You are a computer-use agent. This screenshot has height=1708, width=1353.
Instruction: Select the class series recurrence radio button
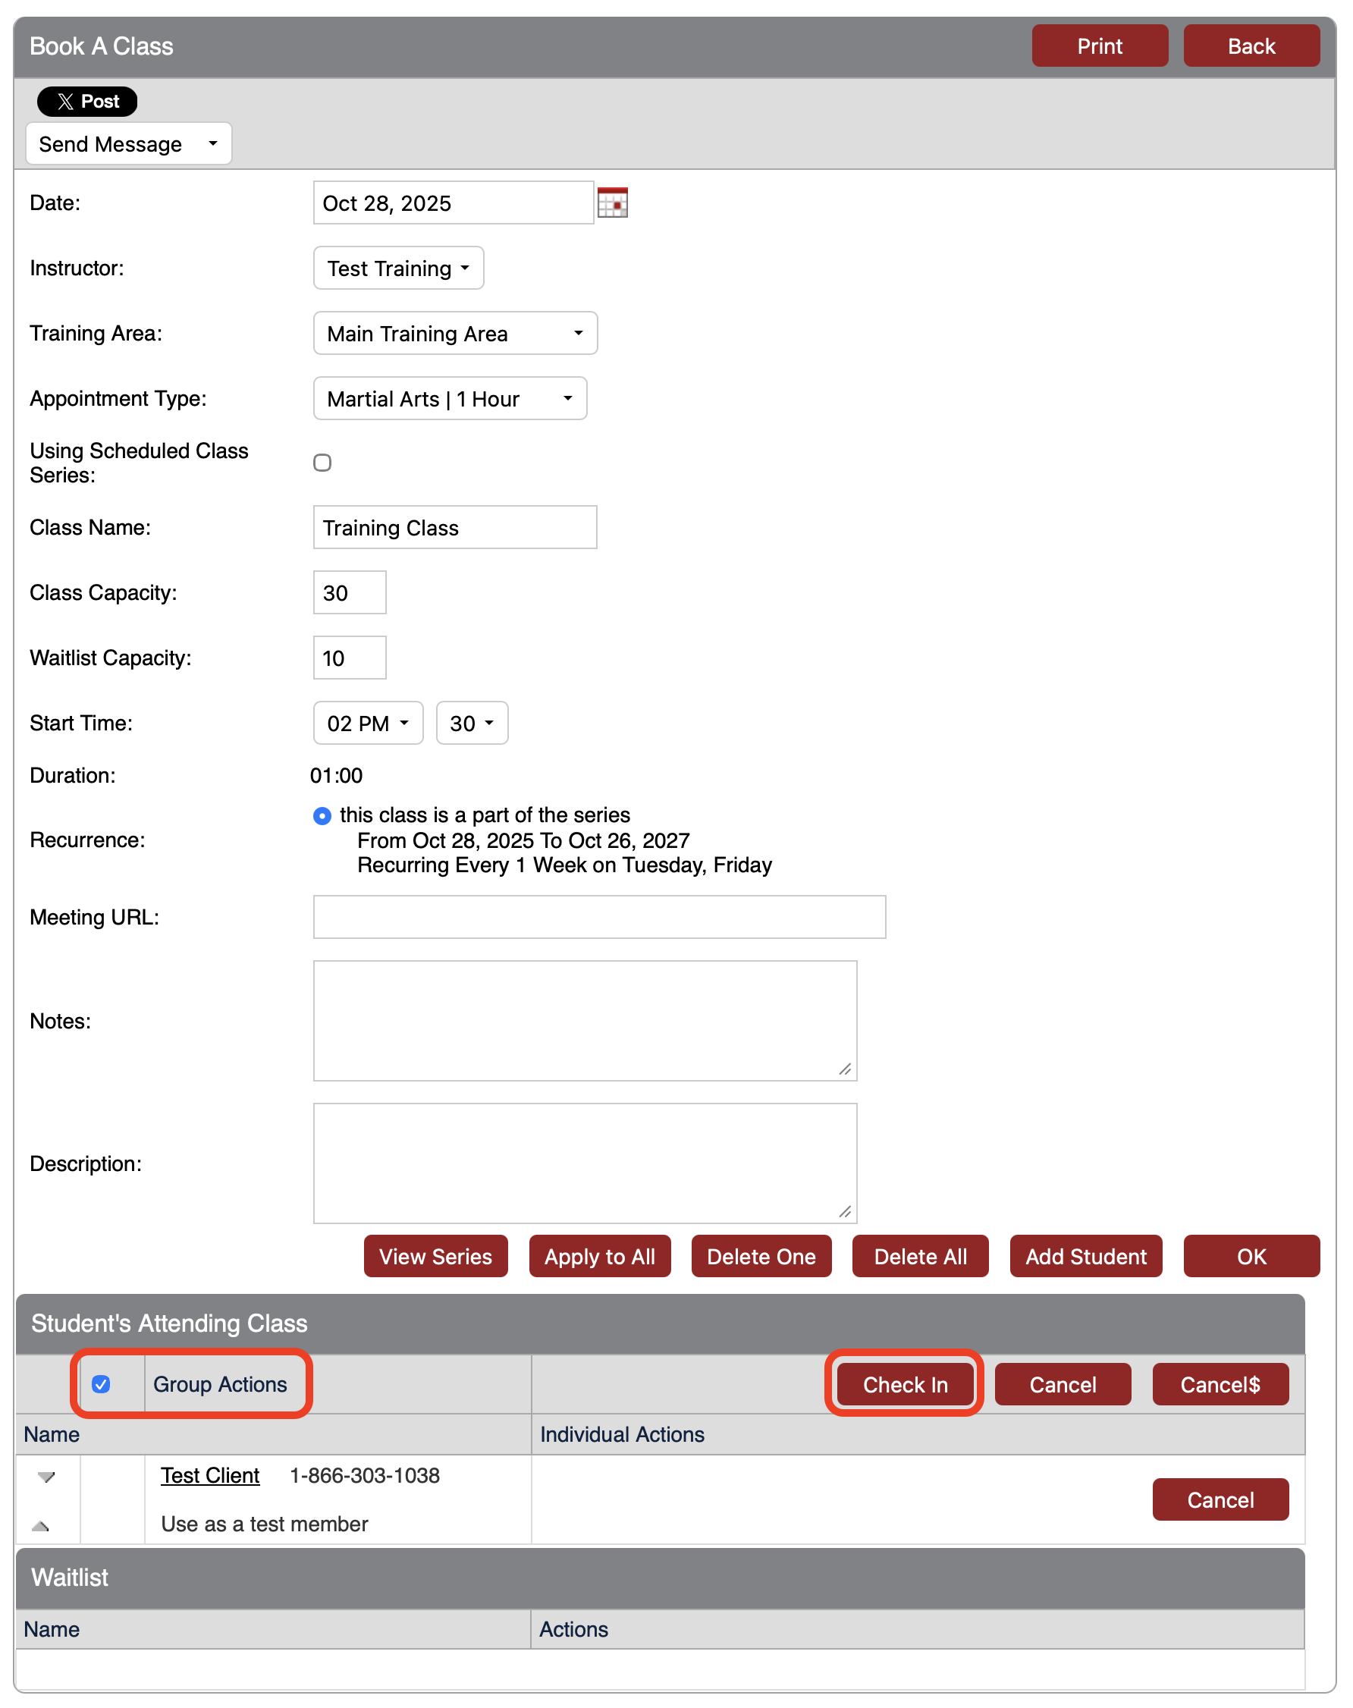click(322, 815)
